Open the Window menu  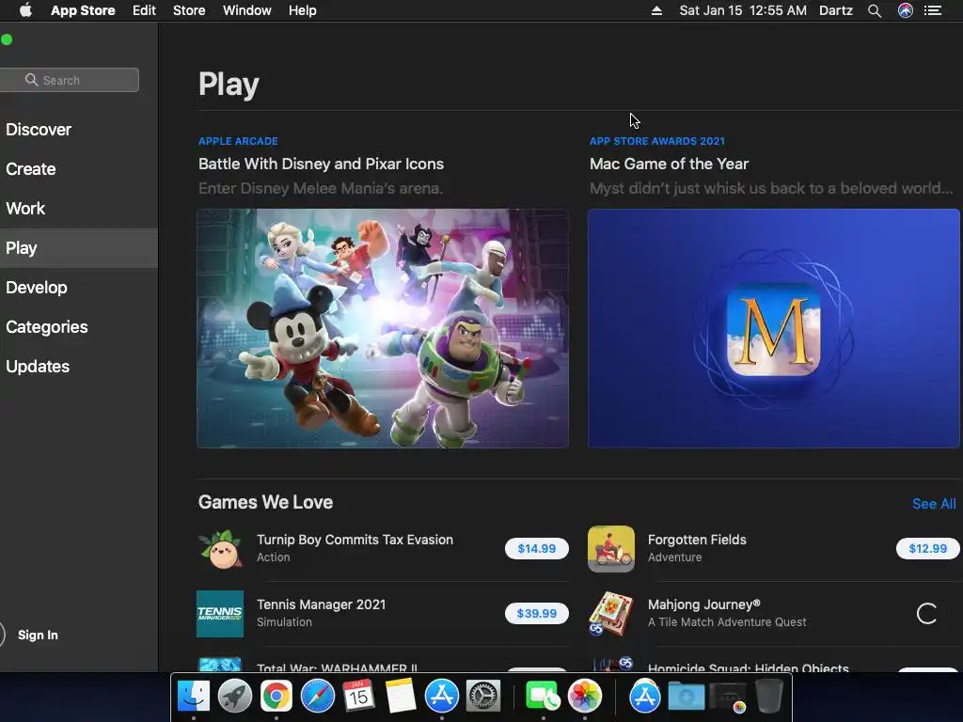(x=247, y=10)
